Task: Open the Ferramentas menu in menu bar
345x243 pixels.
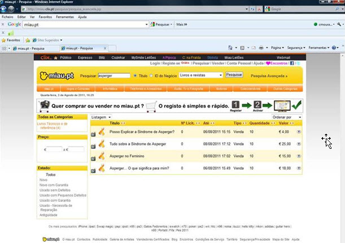Action: [64, 17]
